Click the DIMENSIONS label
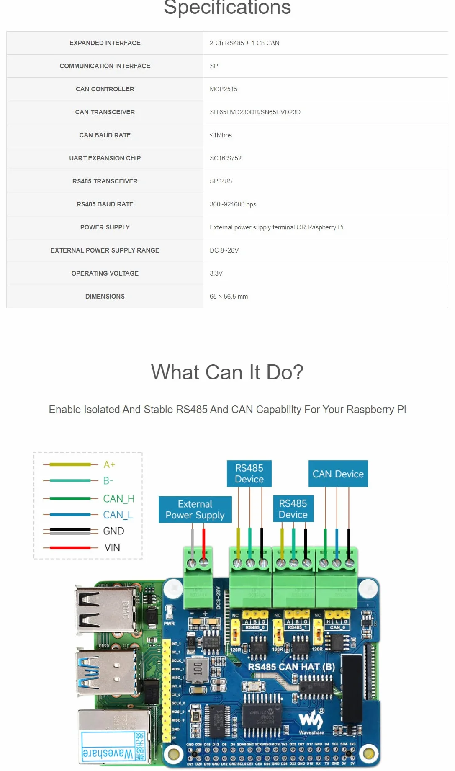The image size is (455, 771). click(105, 297)
